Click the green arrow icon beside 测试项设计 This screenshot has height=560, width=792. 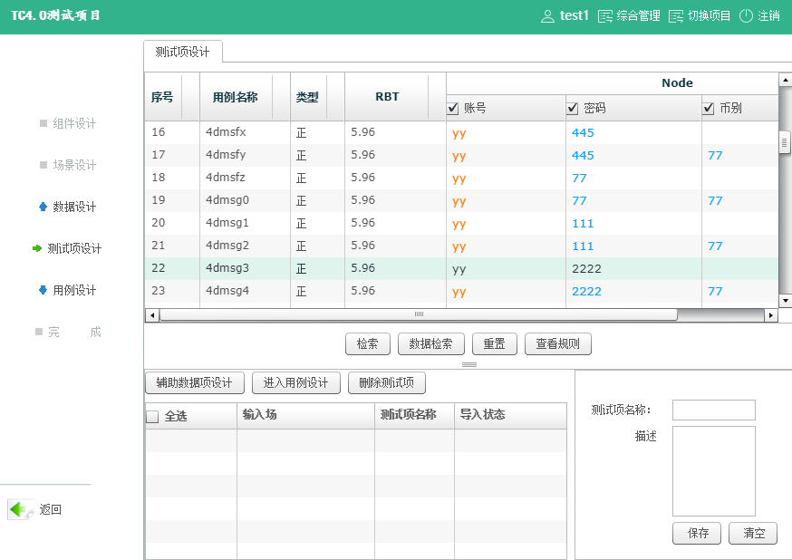pos(37,248)
